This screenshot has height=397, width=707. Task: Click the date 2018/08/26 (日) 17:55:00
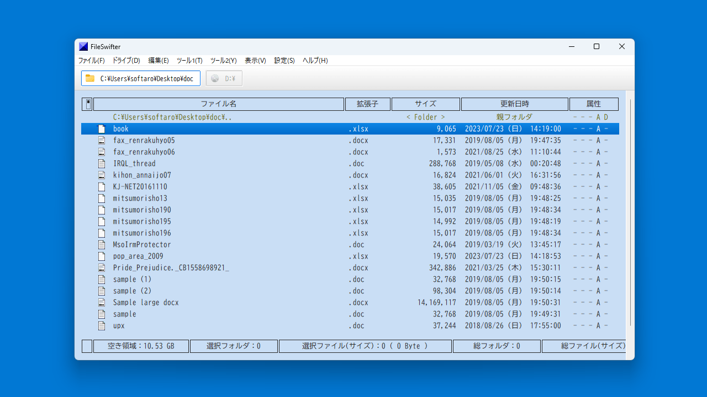[513, 325]
